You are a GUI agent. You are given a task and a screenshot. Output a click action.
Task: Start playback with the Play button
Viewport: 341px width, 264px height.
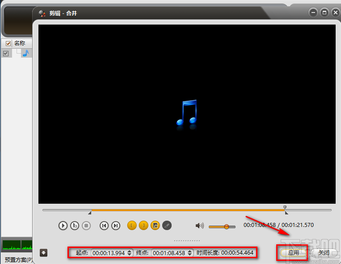[63, 226]
